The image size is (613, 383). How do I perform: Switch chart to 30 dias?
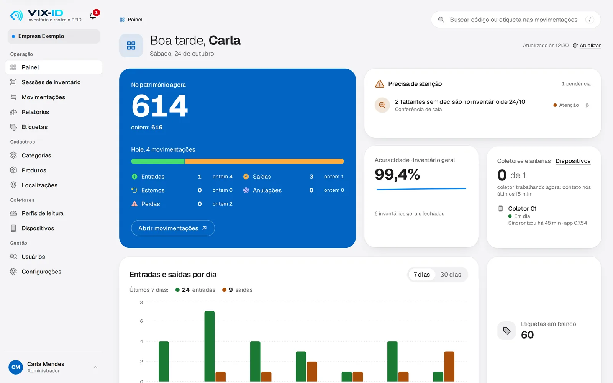point(451,275)
